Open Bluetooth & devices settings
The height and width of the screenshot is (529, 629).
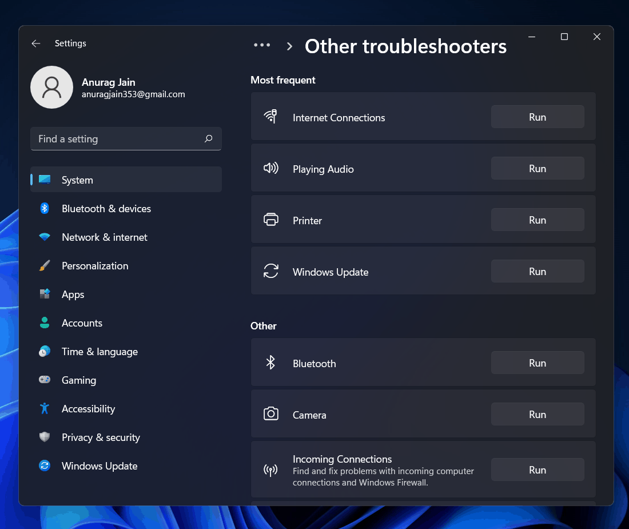(126, 208)
